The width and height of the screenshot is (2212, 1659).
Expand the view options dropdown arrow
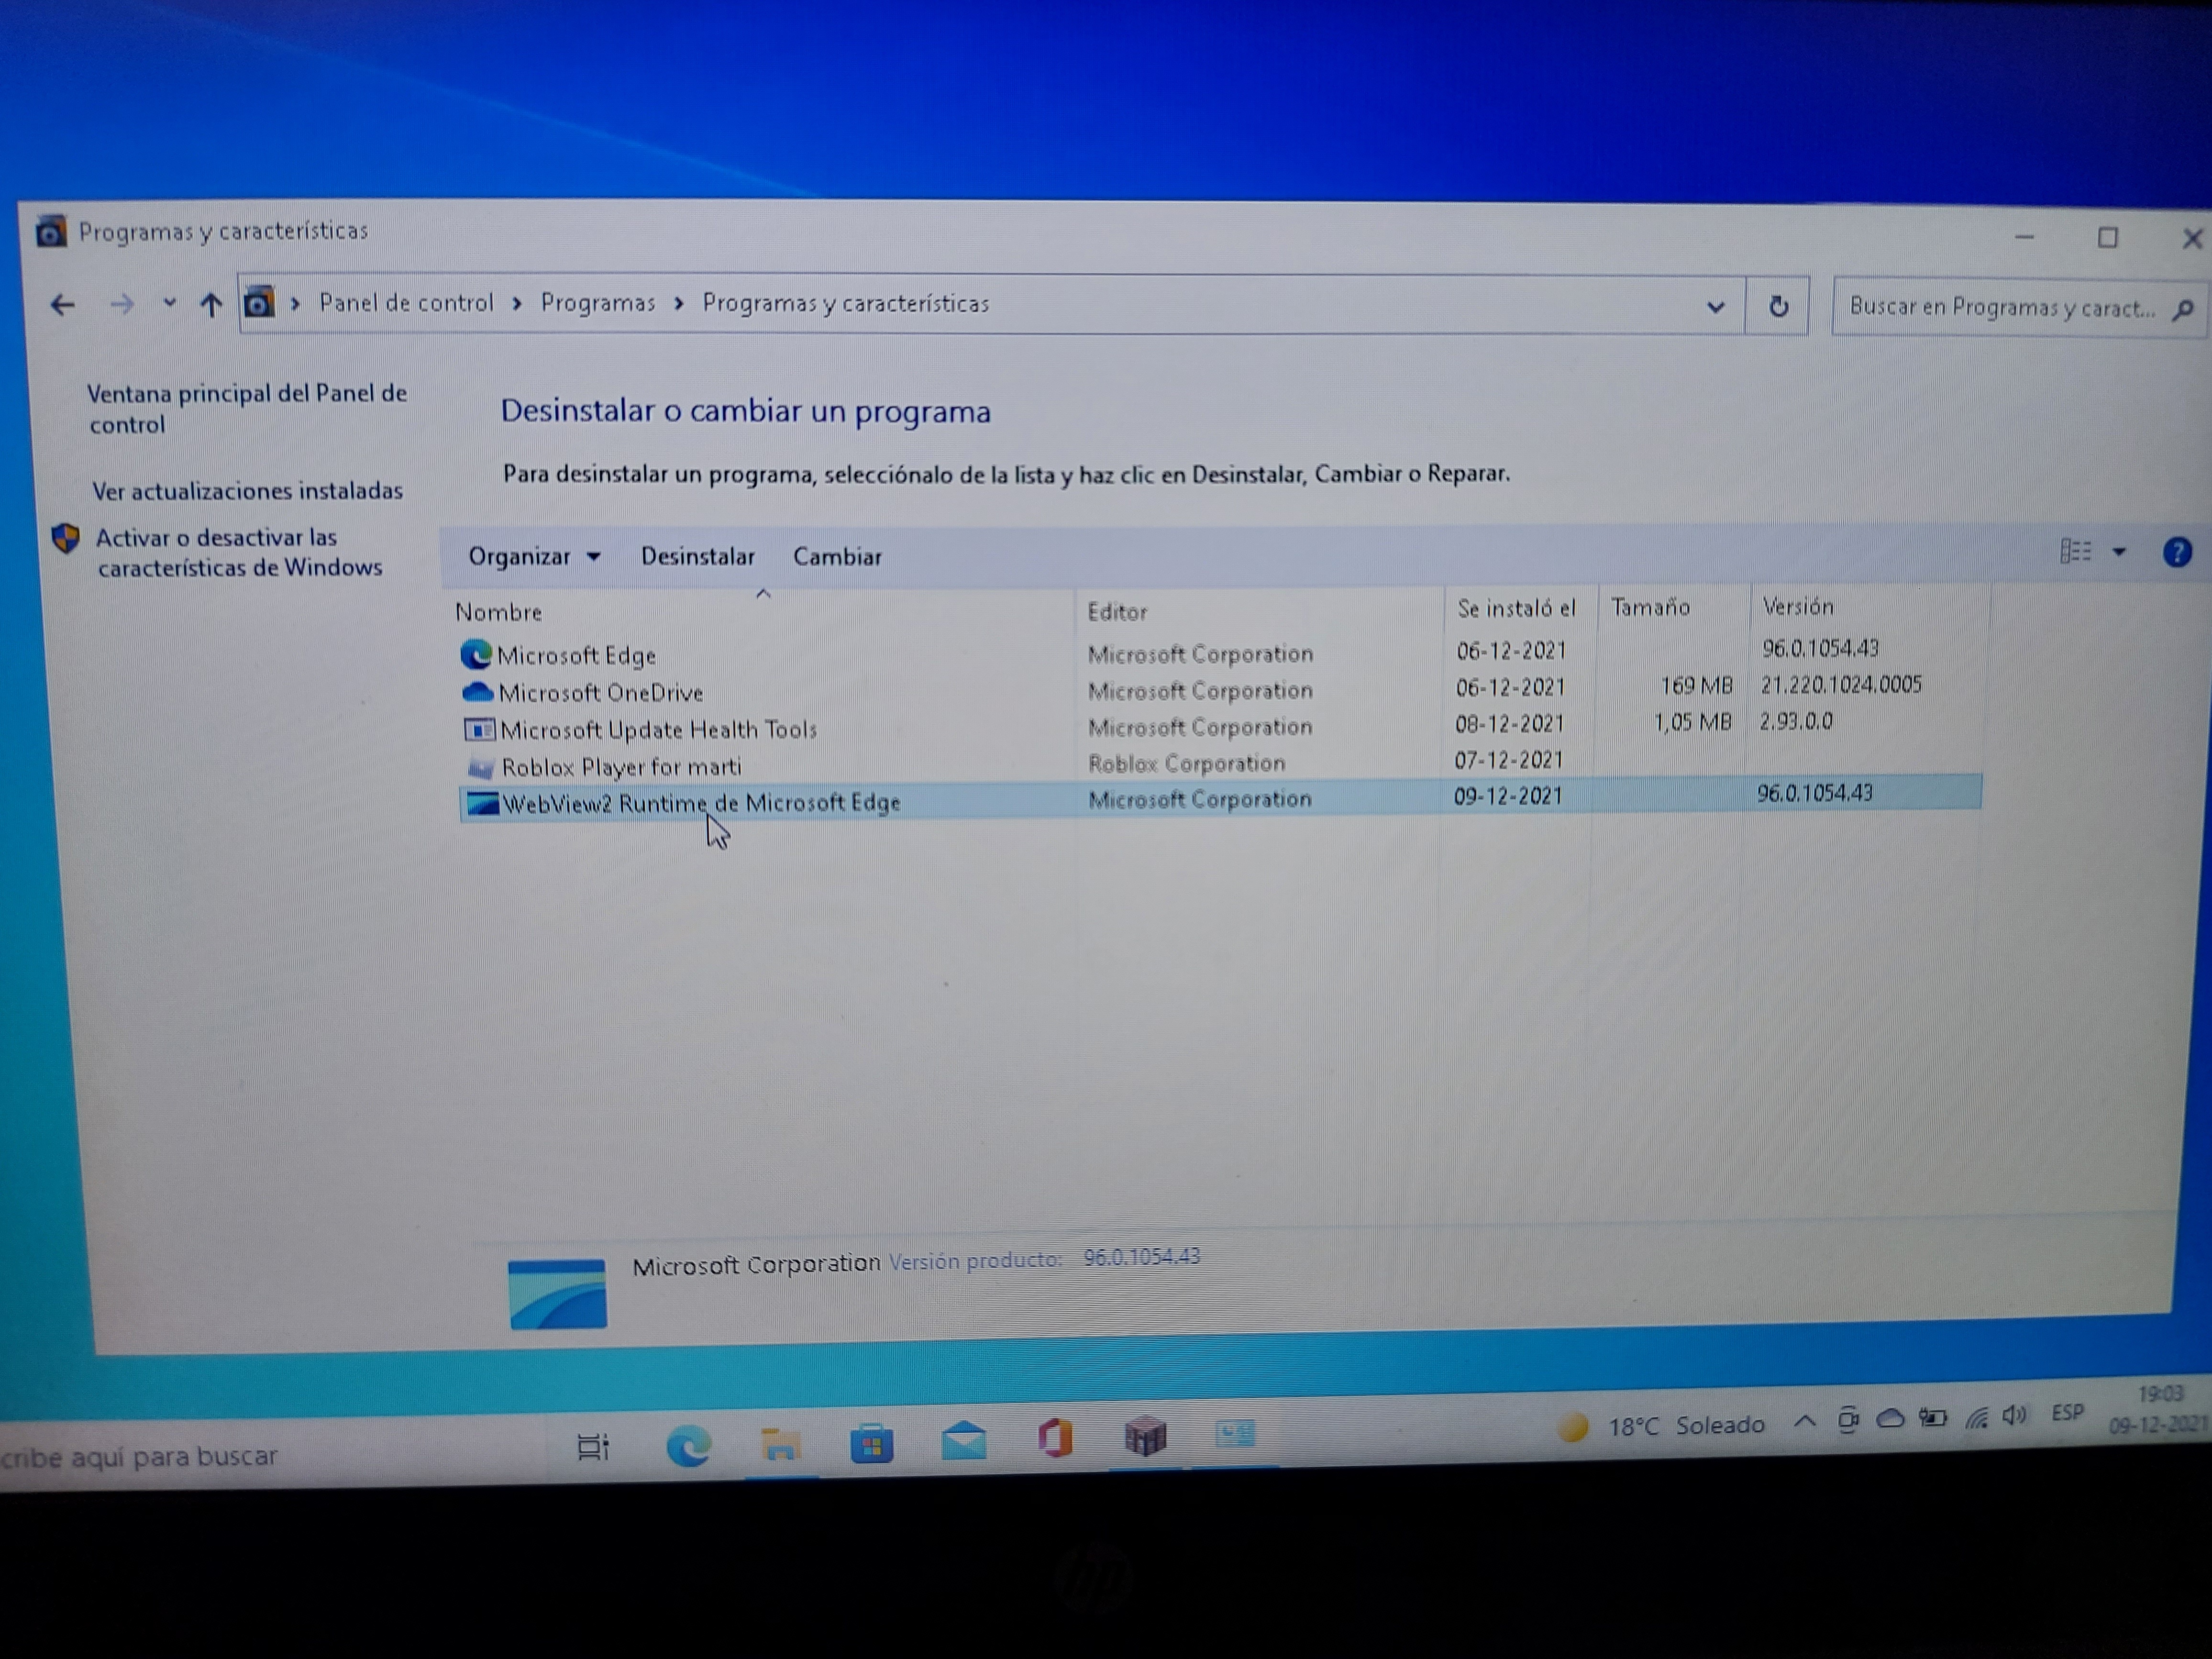[2118, 552]
